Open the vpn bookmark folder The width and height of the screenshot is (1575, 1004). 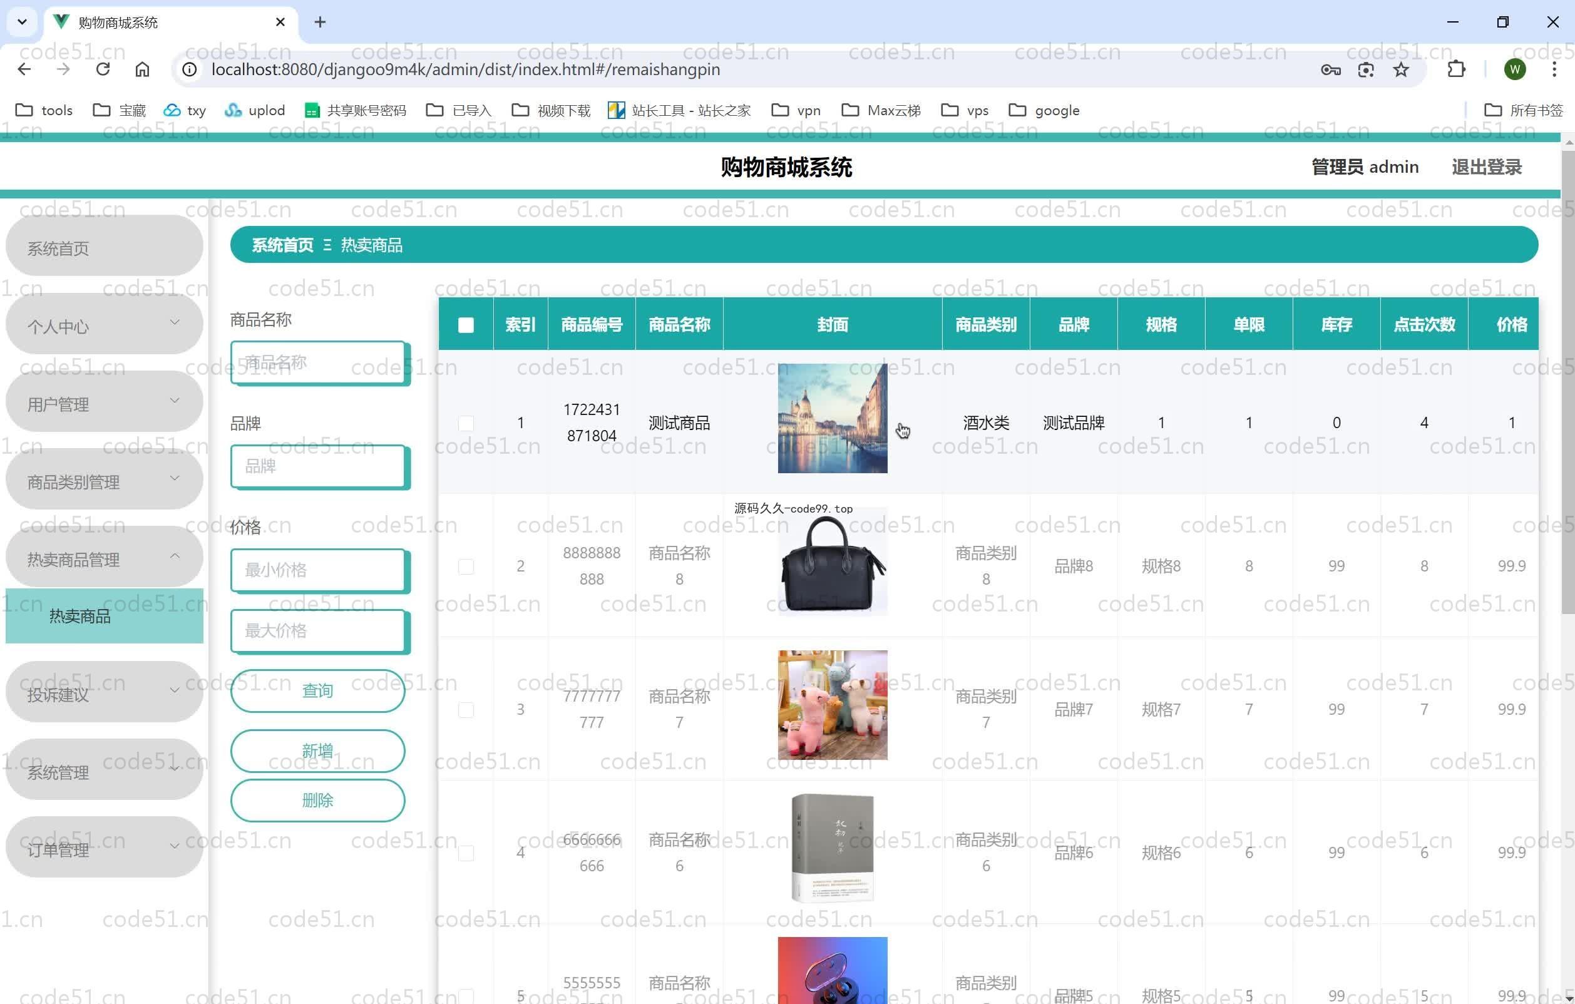tap(796, 110)
